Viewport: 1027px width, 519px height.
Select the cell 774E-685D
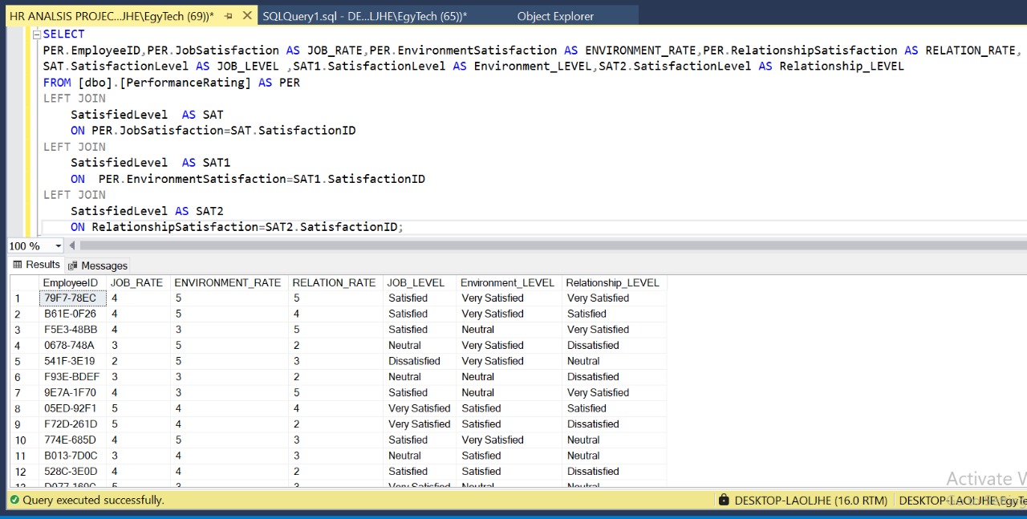coord(72,440)
